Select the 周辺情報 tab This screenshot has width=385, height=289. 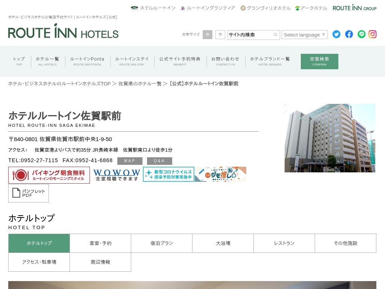[100, 262]
